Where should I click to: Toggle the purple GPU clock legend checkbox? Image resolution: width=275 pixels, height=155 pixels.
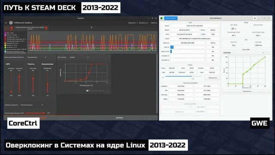[x=5, y=33]
